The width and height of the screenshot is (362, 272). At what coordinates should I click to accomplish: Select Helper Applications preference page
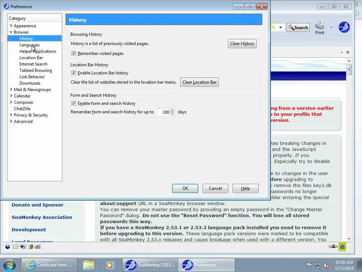pyautogui.click(x=38, y=51)
